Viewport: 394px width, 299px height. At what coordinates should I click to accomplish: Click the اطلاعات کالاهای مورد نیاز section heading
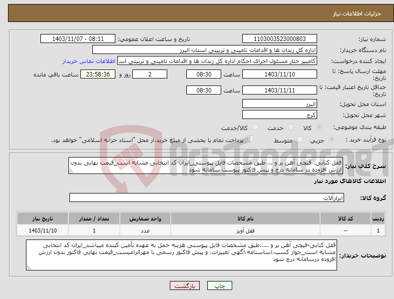click(350, 181)
